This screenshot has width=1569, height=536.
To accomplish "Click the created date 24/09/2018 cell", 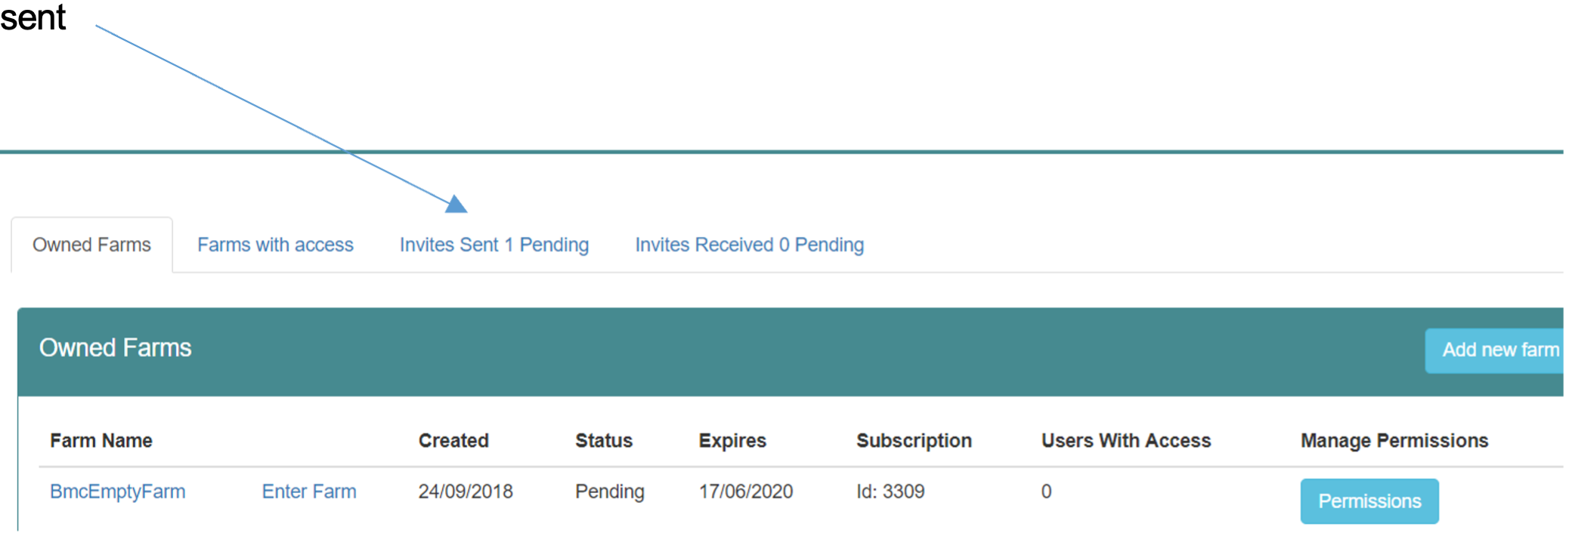I will [465, 492].
